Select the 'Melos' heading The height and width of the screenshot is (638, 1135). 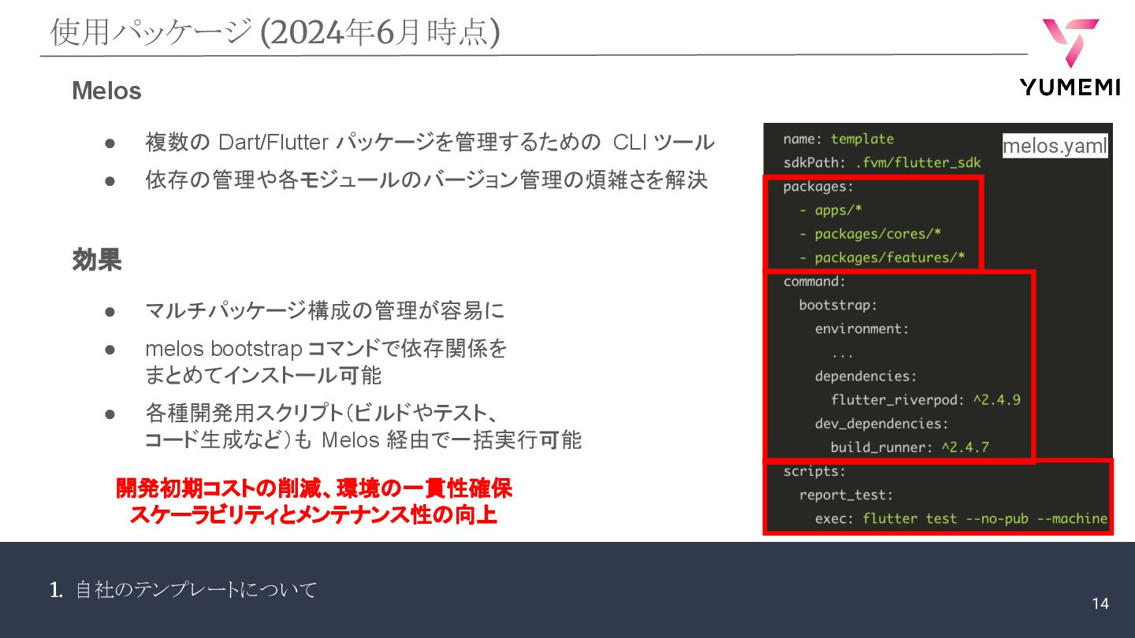[x=106, y=91]
